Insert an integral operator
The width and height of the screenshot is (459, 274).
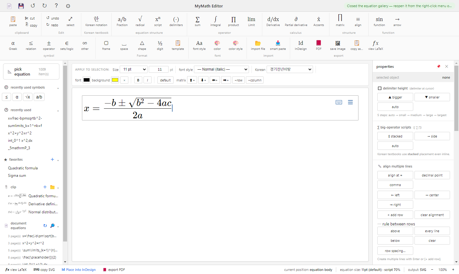[216, 21]
